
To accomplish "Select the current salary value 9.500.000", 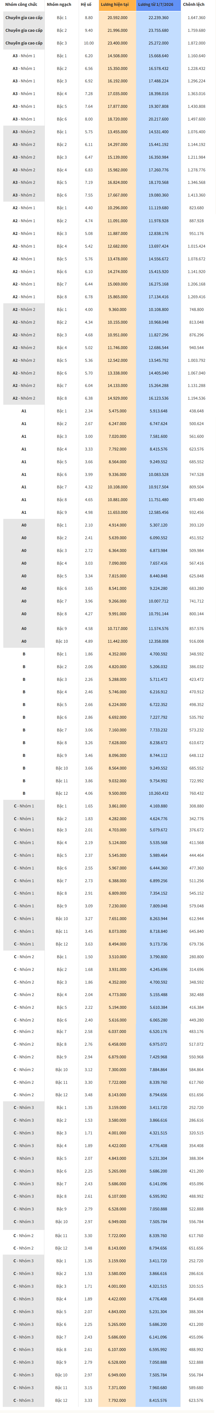I will click(117, 793).
